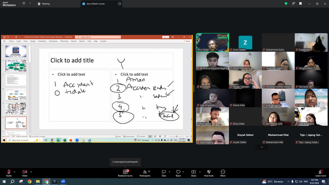This screenshot has width=329, height=185.
Task: Select slide 1 thumbnail in PowerPoint
Action: coord(16,51)
